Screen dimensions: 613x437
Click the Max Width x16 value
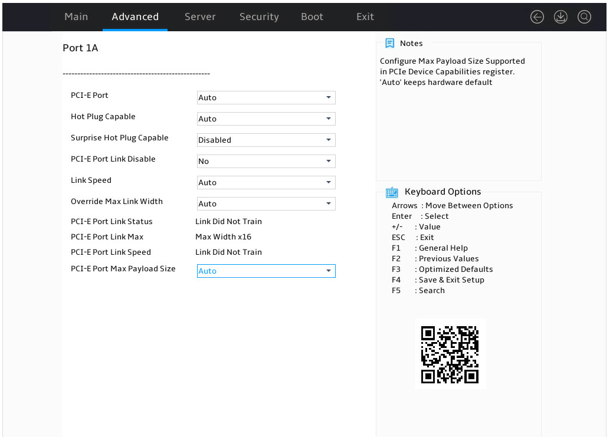[x=223, y=237]
